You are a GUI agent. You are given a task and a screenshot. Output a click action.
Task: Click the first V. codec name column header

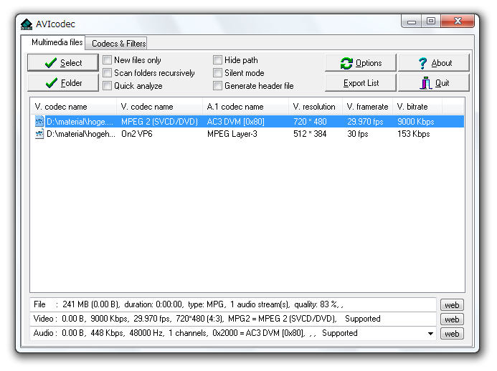(x=74, y=107)
